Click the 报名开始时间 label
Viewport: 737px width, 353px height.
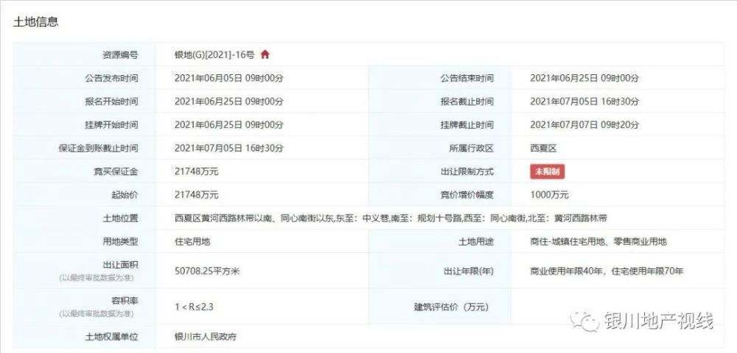coord(111,101)
